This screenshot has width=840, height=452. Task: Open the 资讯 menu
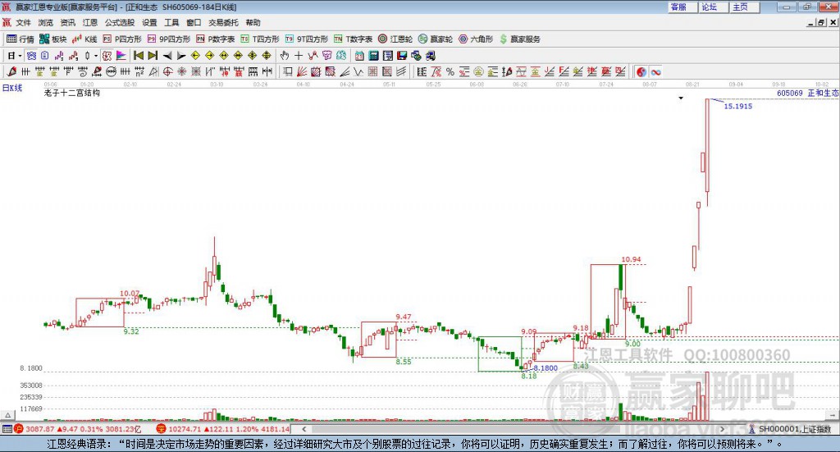click(x=67, y=22)
